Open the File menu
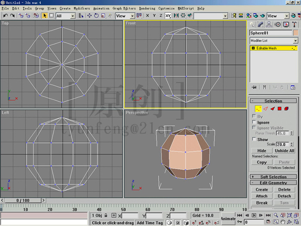 pos(5,8)
